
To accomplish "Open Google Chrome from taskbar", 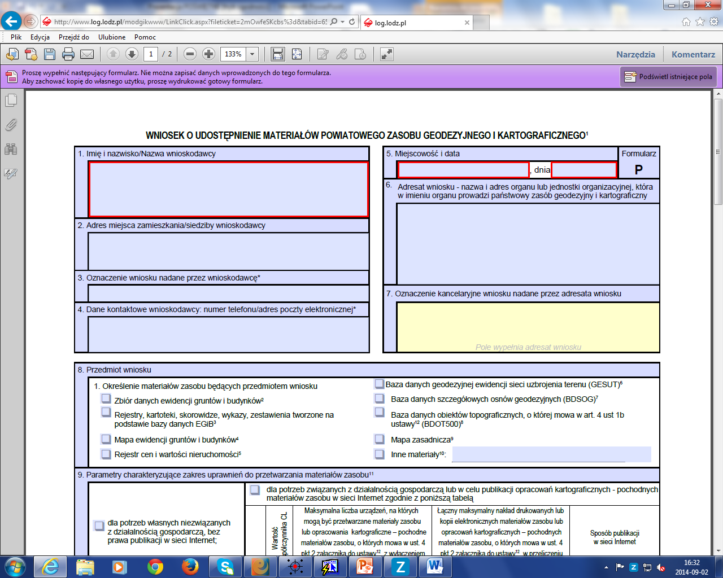I will pos(155,566).
